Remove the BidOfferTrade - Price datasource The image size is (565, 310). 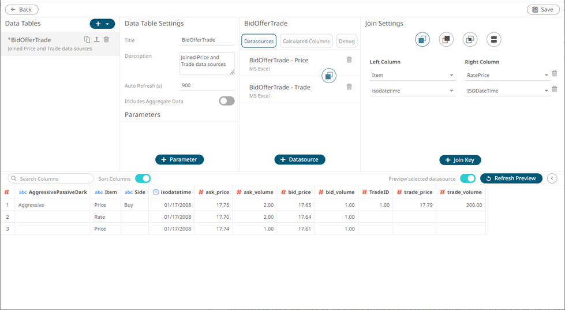tap(349, 60)
